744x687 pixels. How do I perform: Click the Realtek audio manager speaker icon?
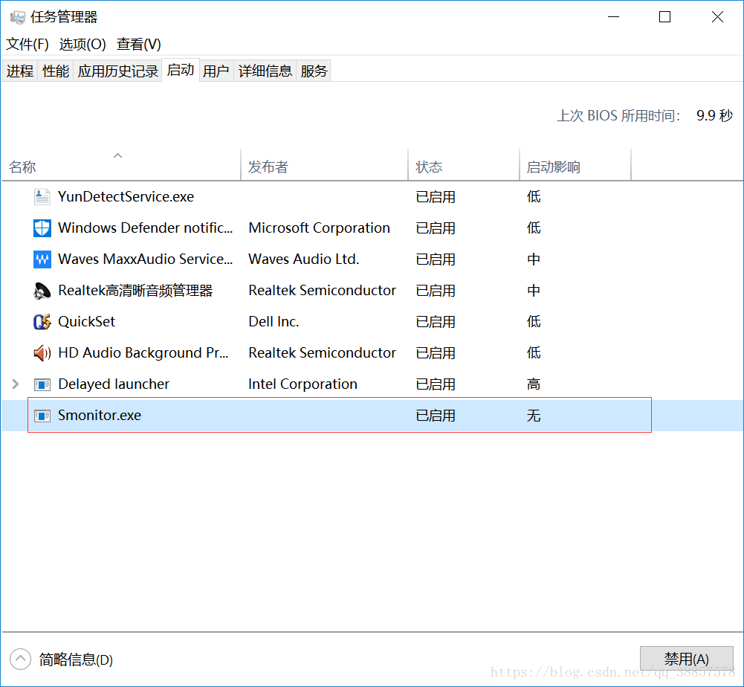pyautogui.click(x=42, y=291)
